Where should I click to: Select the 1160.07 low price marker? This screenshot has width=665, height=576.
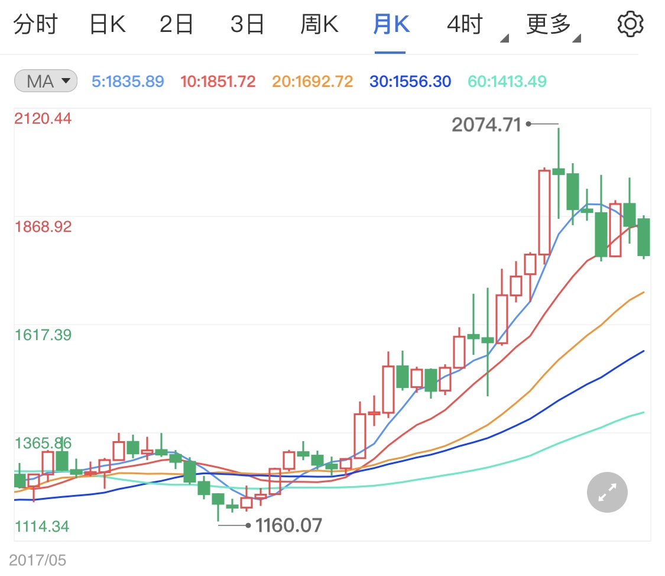click(290, 525)
